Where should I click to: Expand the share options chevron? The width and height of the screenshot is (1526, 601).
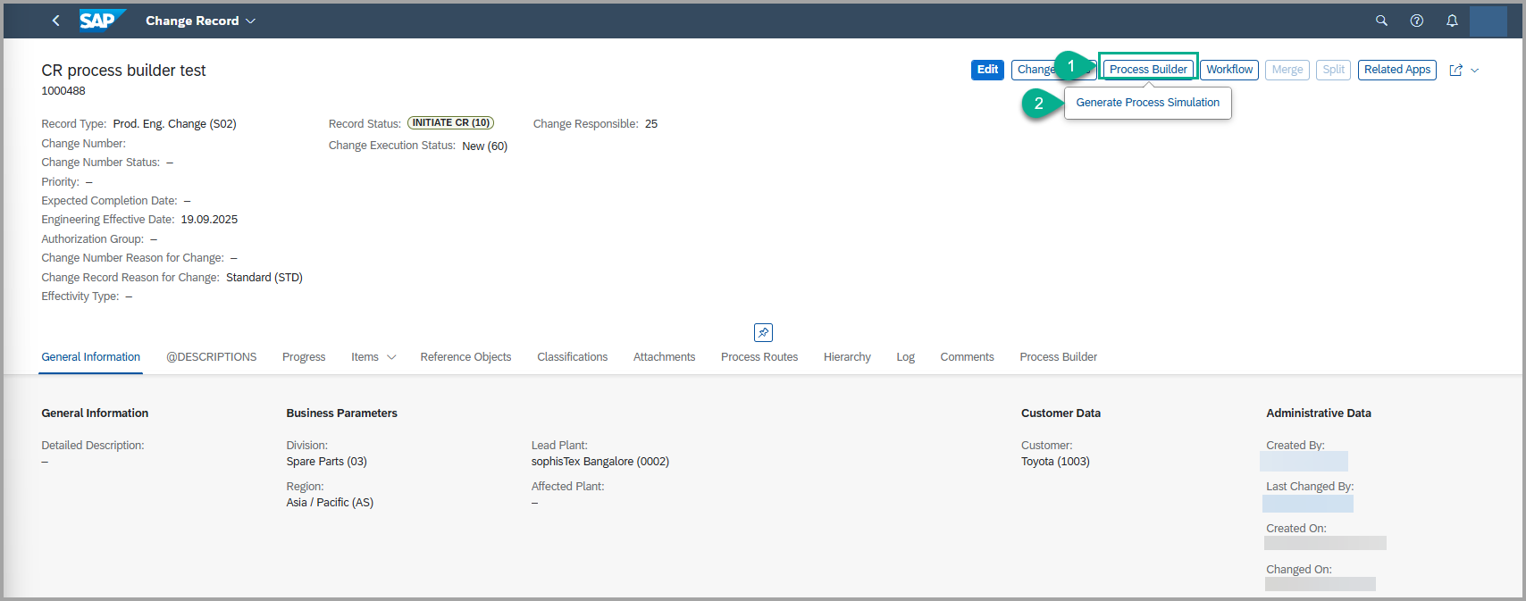pyautogui.click(x=1475, y=70)
